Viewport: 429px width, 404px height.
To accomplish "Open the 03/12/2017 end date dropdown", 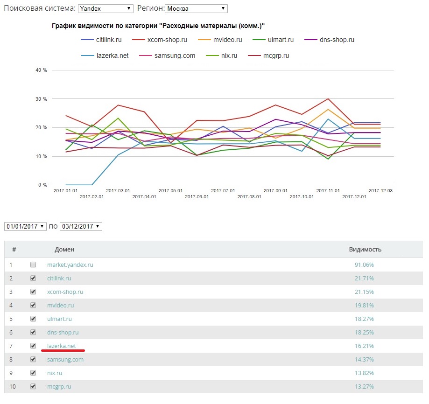I will point(81,226).
